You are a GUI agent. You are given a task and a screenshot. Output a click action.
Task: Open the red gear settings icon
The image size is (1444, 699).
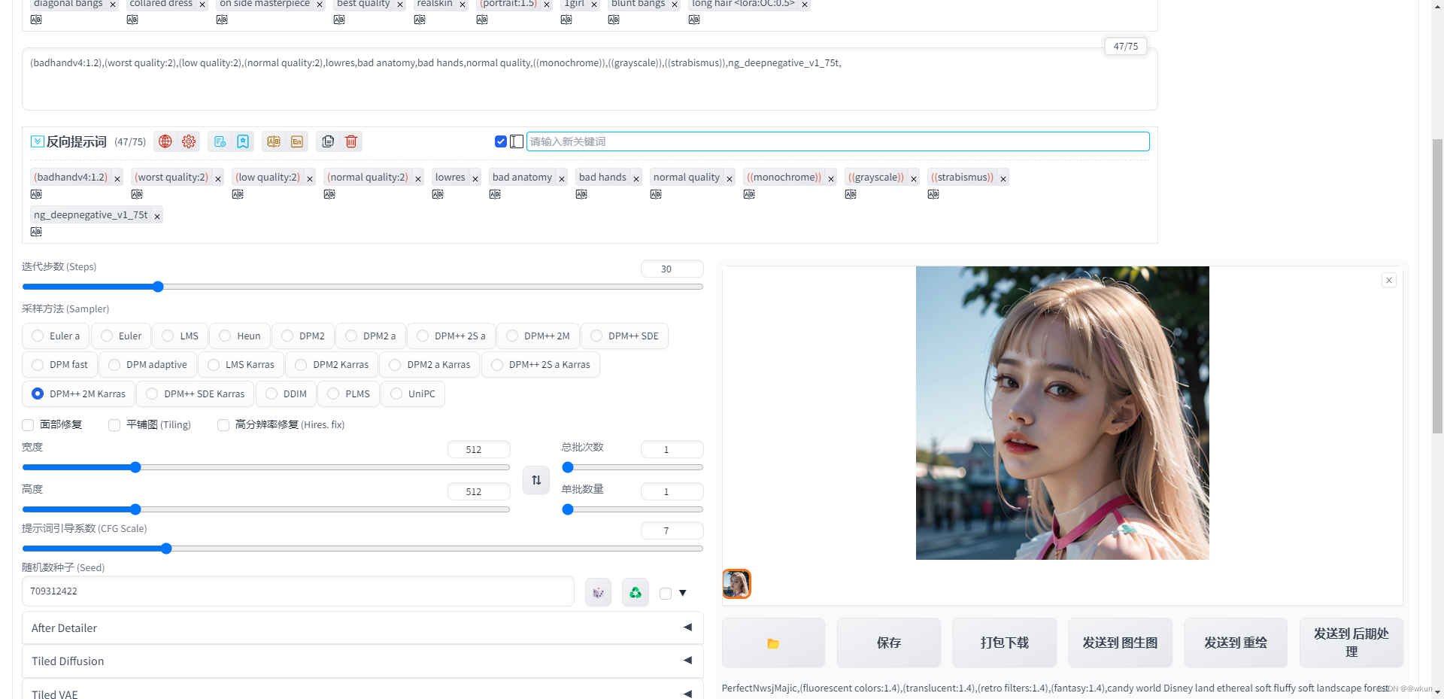pos(189,141)
